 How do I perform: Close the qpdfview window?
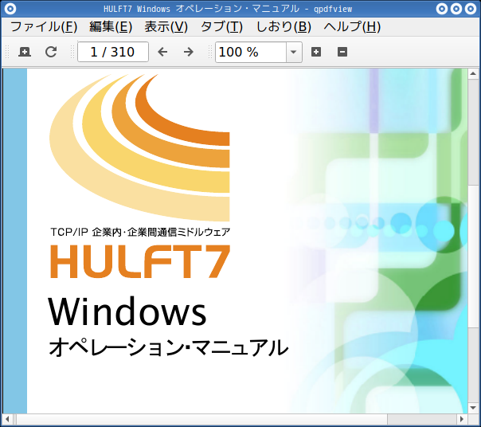471,9
